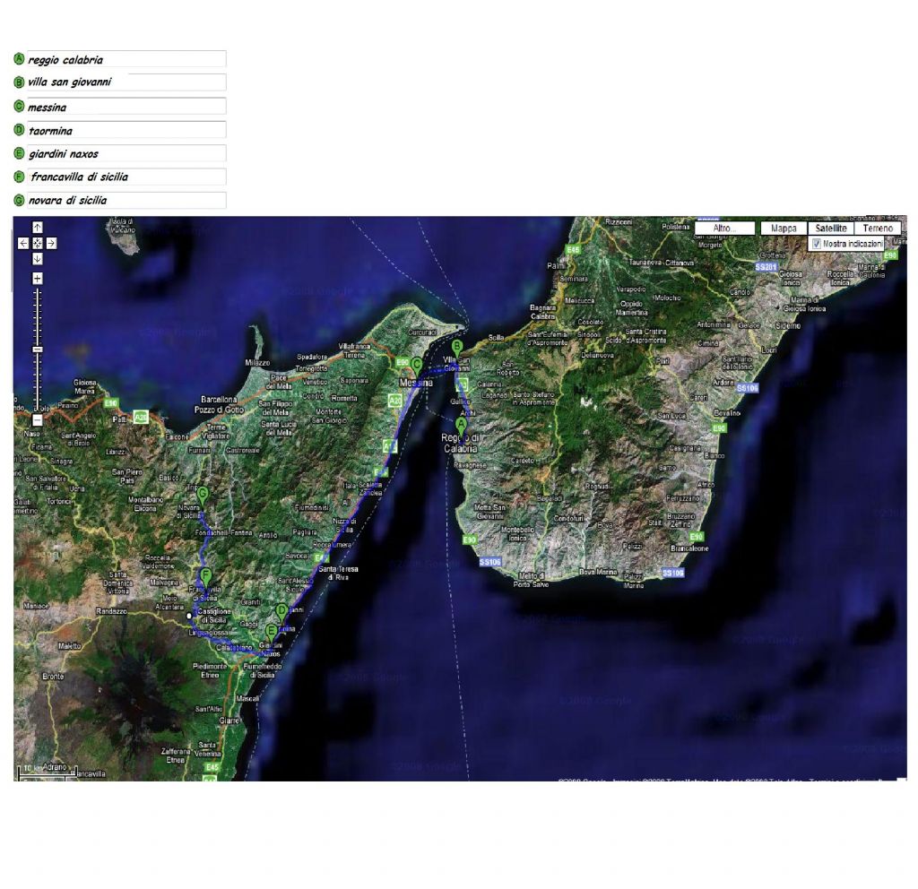918x889 pixels.
Task: Click the Motta San Giovanni label
Action: 490,512
